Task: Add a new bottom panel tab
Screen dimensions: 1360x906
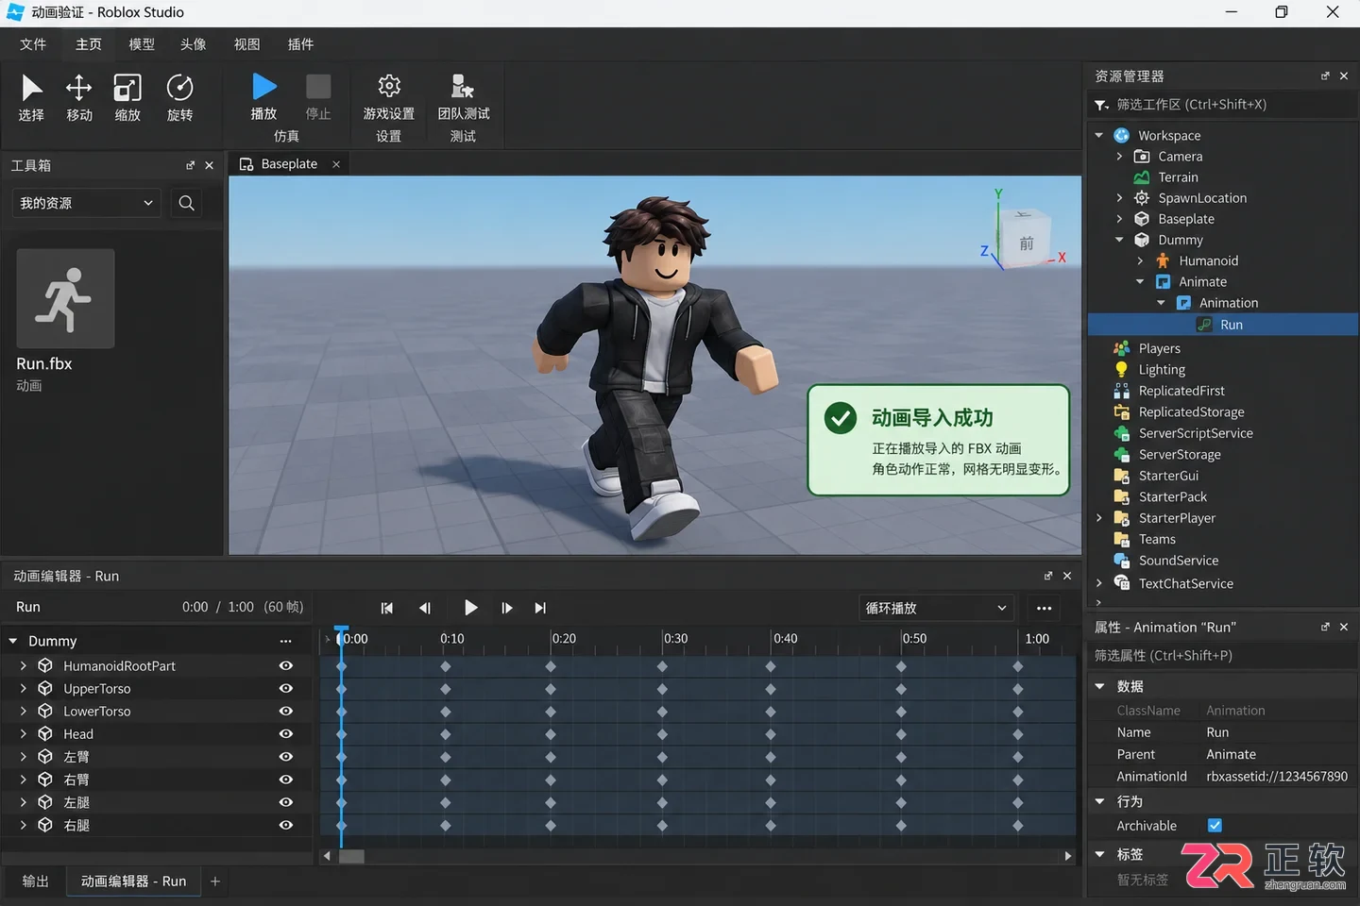Action: (x=215, y=881)
